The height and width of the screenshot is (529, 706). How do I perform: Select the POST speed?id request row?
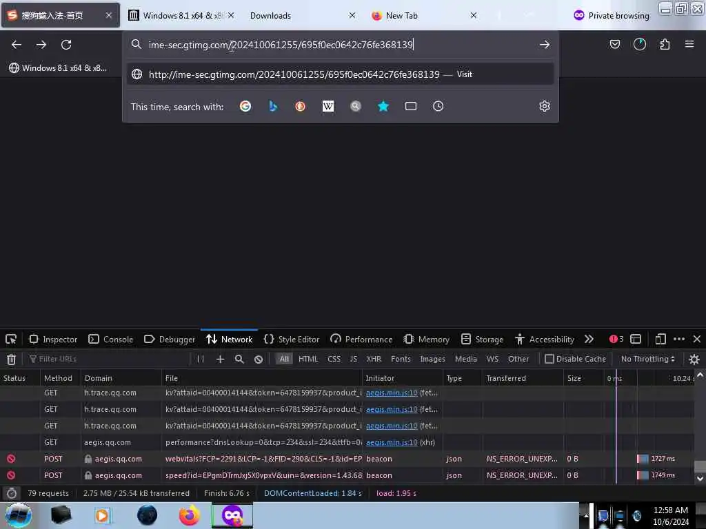point(347,475)
